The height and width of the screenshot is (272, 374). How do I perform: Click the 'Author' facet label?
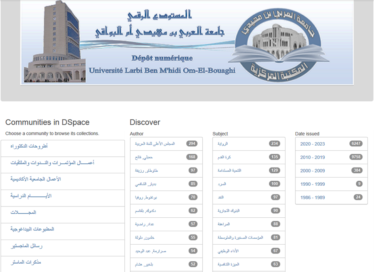click(137, 134)
